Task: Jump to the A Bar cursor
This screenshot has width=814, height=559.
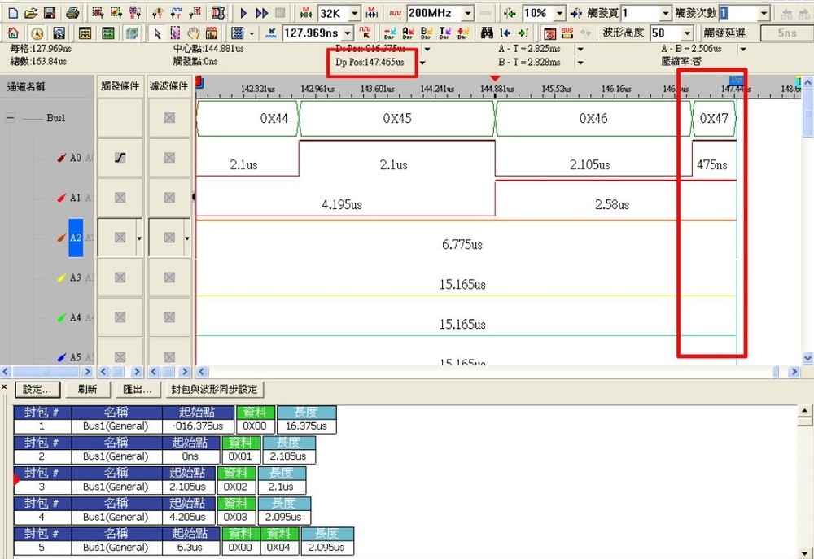Action: (408, 33)
